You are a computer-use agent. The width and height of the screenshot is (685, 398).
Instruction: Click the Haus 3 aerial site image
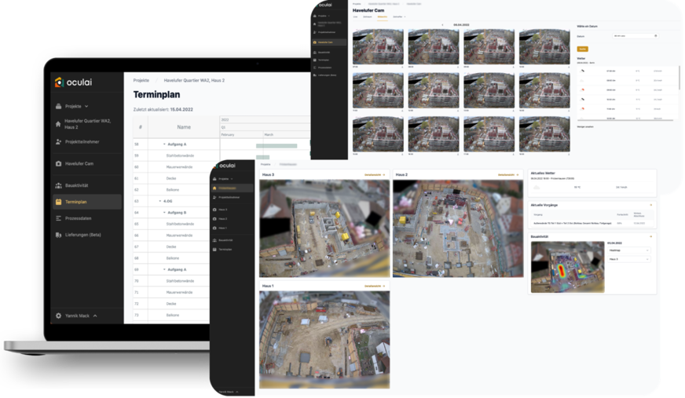324,228
